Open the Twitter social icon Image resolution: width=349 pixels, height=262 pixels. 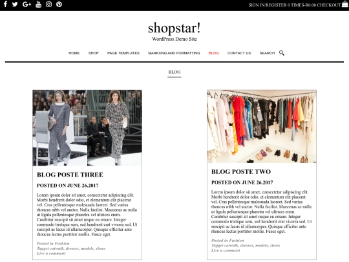pos(15,5)
